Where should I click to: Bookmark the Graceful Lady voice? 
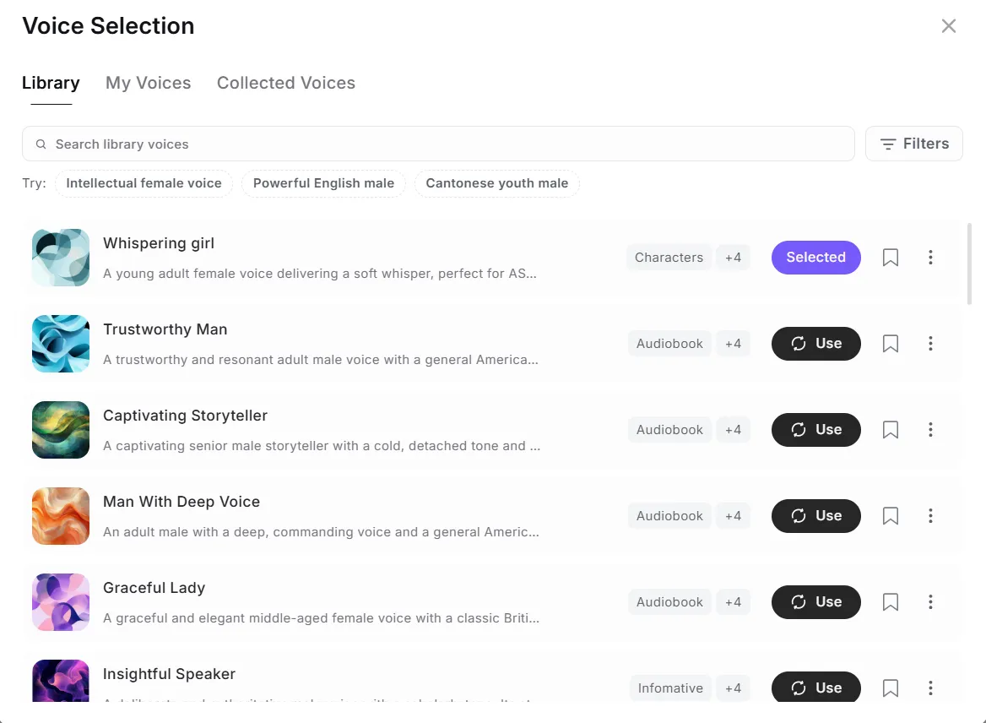pos(890,602)
